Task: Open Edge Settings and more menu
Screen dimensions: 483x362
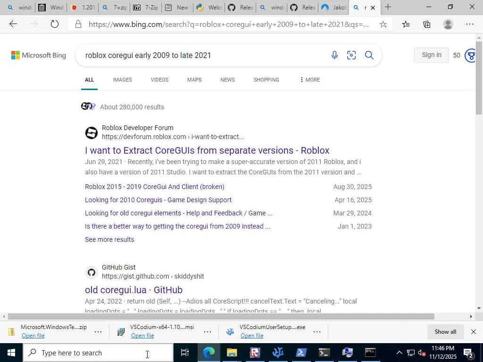Action: (469, 25)
